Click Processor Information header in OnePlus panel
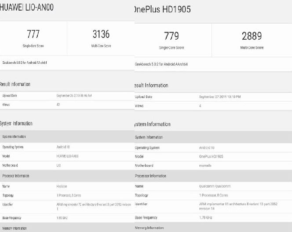This screenshot has width=292, height=232. [x=150, y=176]
